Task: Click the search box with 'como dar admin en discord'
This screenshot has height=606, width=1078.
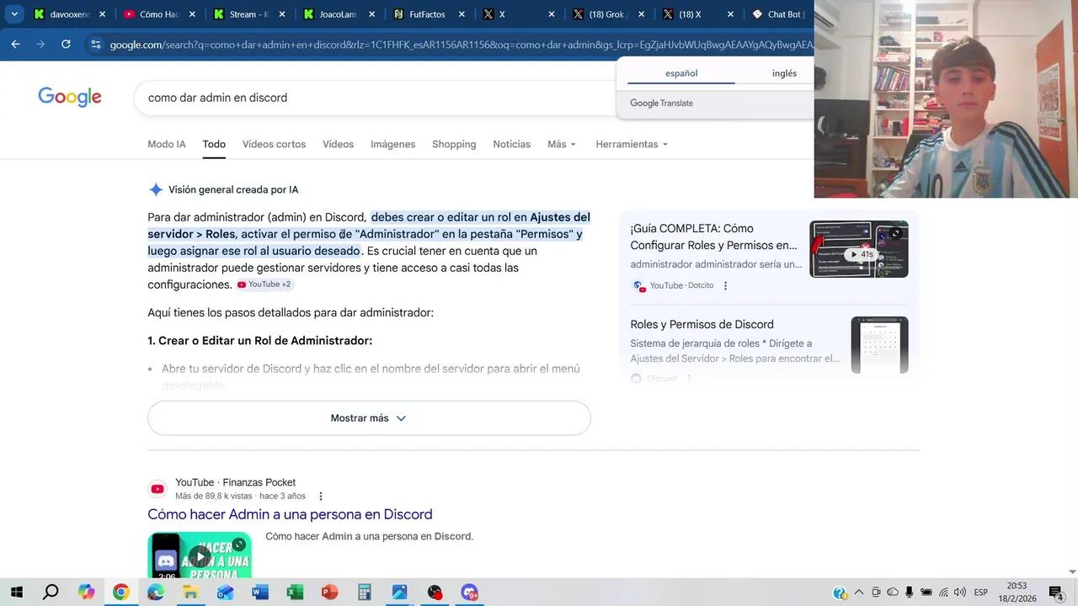Action: pyautogui.click(x=375, y=98)
